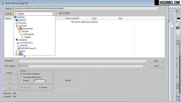Open the View menu icon
The height and width of the screenshot is (102, 181).
coord(68,13)
